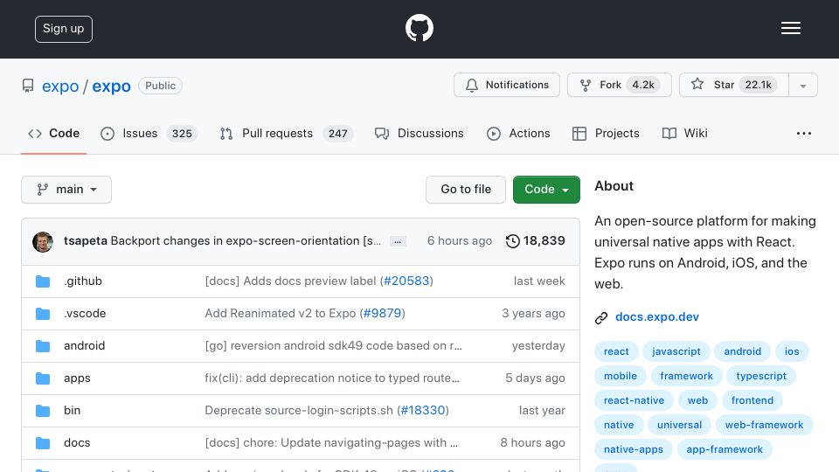
Task: Open the GitHub homepage via the Octocat logo
Action: pos(419,28)
